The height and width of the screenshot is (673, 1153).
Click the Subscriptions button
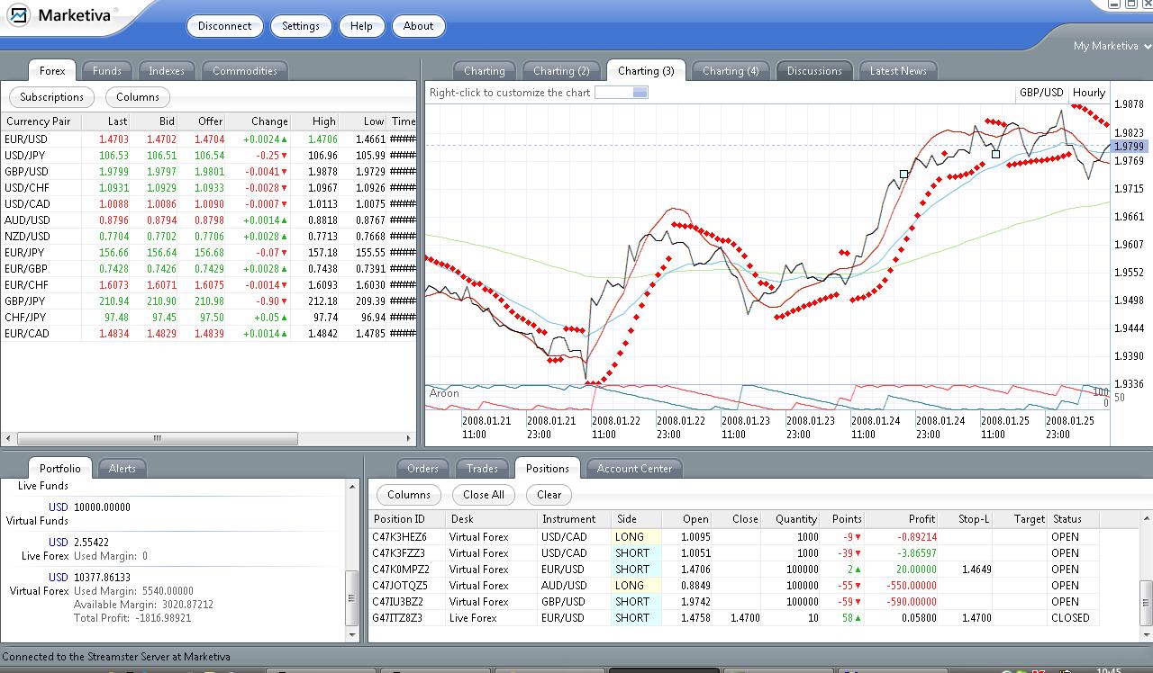(51, 97)
